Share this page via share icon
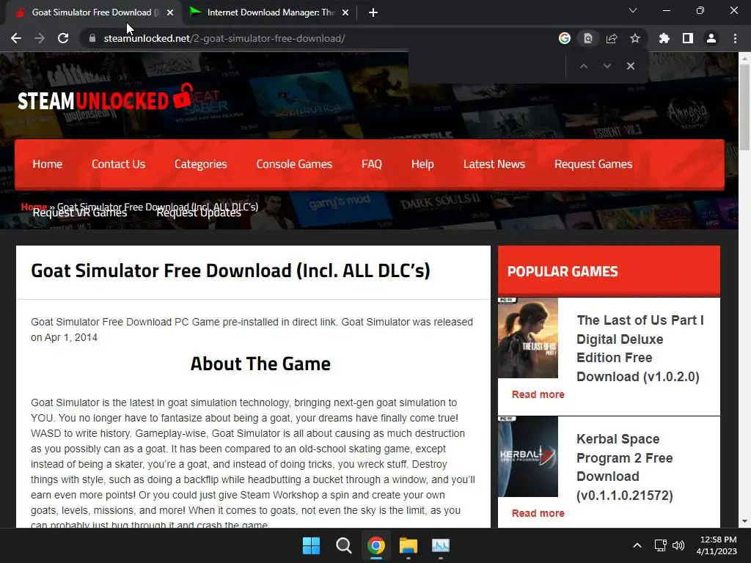This screenshot has height=563, width=751. pos(612,38)
